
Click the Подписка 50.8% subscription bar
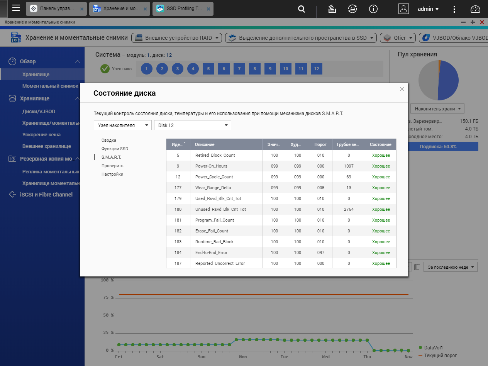coord(438,147)
